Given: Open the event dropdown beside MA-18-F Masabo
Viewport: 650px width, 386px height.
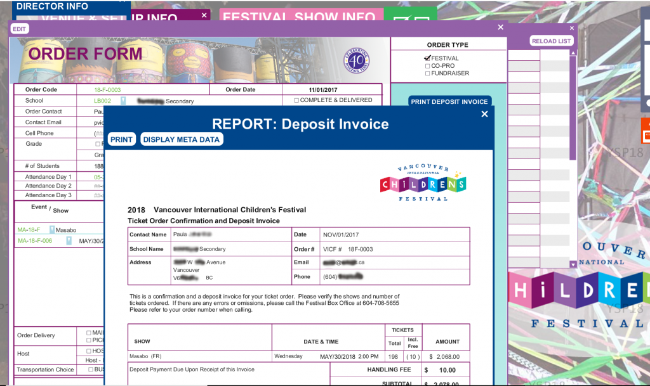Looking at the screenshot, I should click(52, 229).
